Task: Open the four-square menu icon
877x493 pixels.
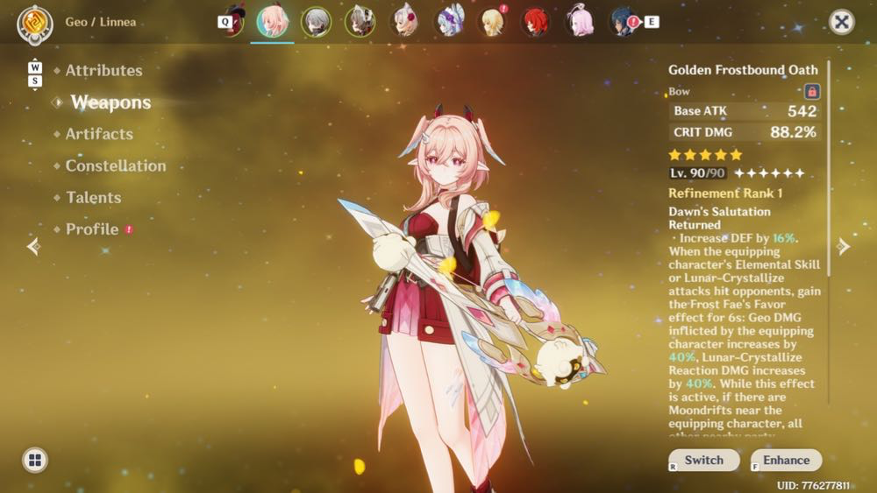Action: pyautogui.click(x=35, y=460)
